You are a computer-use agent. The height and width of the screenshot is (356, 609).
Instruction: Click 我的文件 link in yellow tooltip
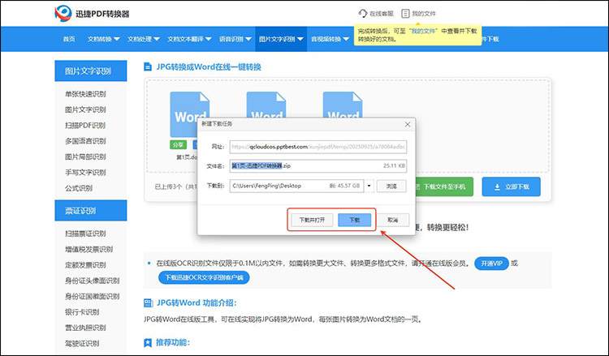point(423,31)
